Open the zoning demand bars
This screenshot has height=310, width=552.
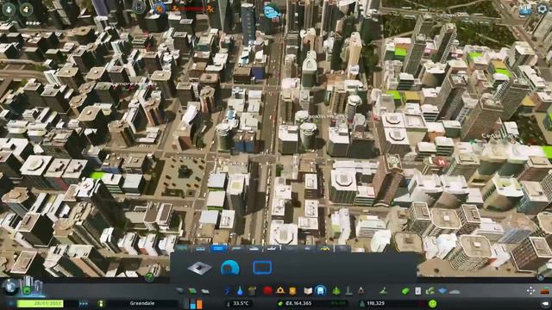coord(193,303)
